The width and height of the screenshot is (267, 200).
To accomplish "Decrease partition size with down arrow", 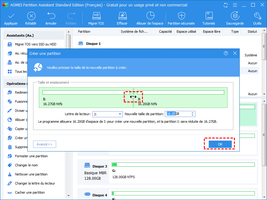I will pyautogui.click(x=192, y=115).
